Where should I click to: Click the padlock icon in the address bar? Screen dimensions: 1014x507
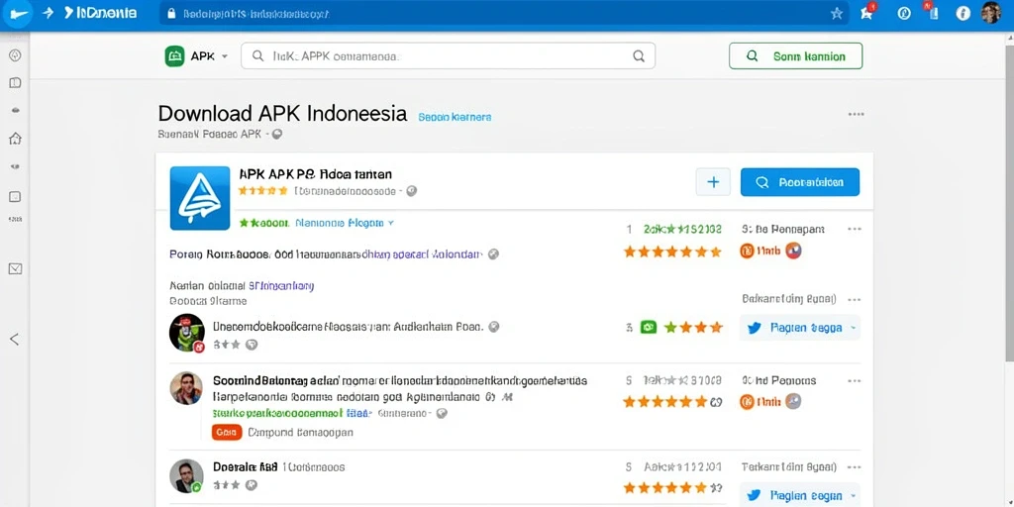click(171, 13)
